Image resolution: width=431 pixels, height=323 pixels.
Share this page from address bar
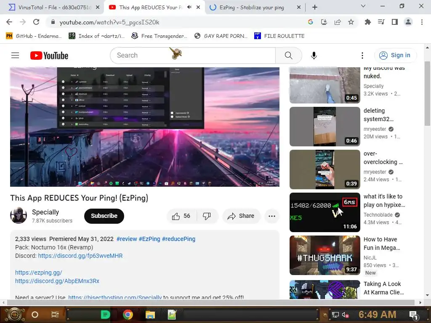pos(338,22)
